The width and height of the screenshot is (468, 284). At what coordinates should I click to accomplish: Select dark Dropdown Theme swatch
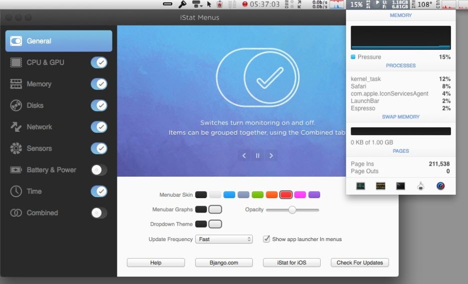201,224
